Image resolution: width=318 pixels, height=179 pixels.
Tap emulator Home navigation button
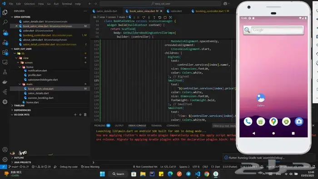pyautogui.click(x=273, y=134)
